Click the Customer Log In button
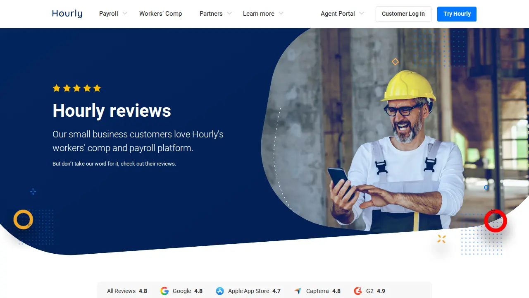This screenshot has height=298, width=529. click(403, 14)
